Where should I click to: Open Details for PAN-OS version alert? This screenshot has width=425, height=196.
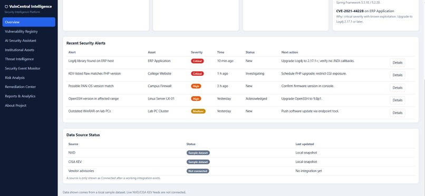coord(398,88)
